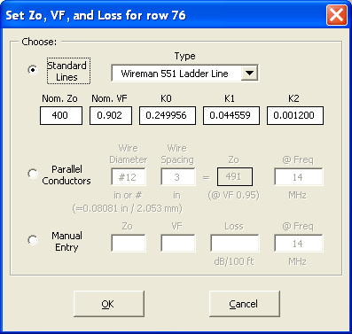The height and width of the screenshot is (334, 352).
Task: Click the Cancel button
Action: [245, 304]
